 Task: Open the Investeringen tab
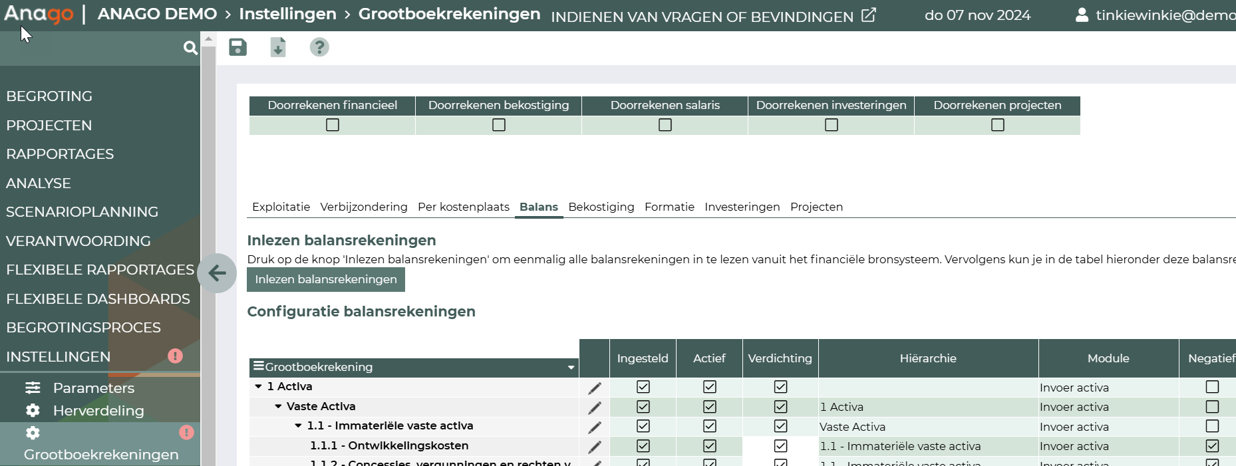[742, 207]
